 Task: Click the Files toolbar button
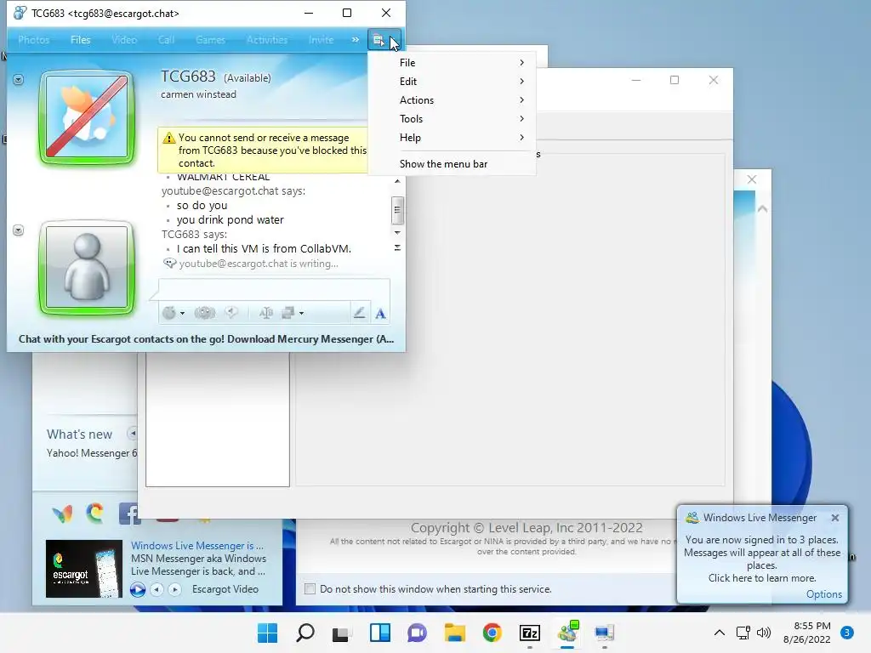click(x=80, y=40)
